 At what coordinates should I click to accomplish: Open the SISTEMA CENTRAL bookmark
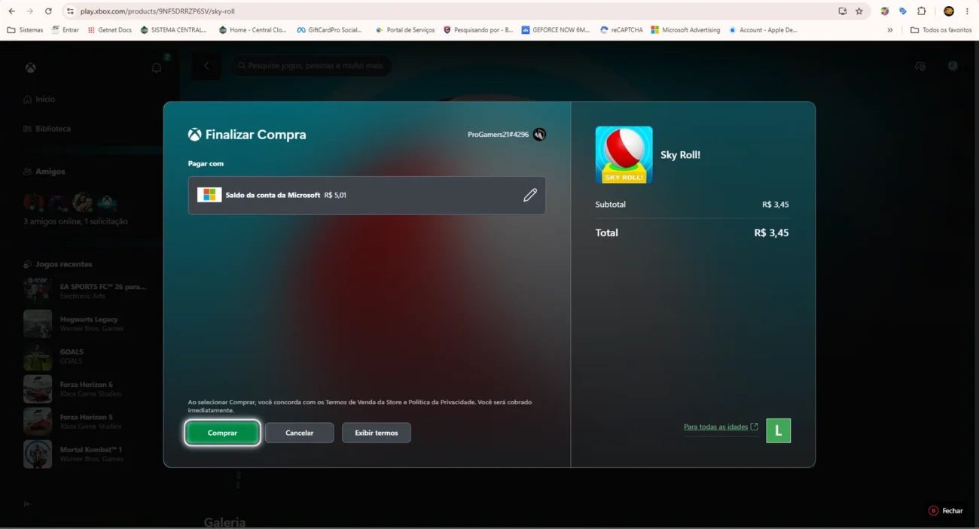point(174,30)
